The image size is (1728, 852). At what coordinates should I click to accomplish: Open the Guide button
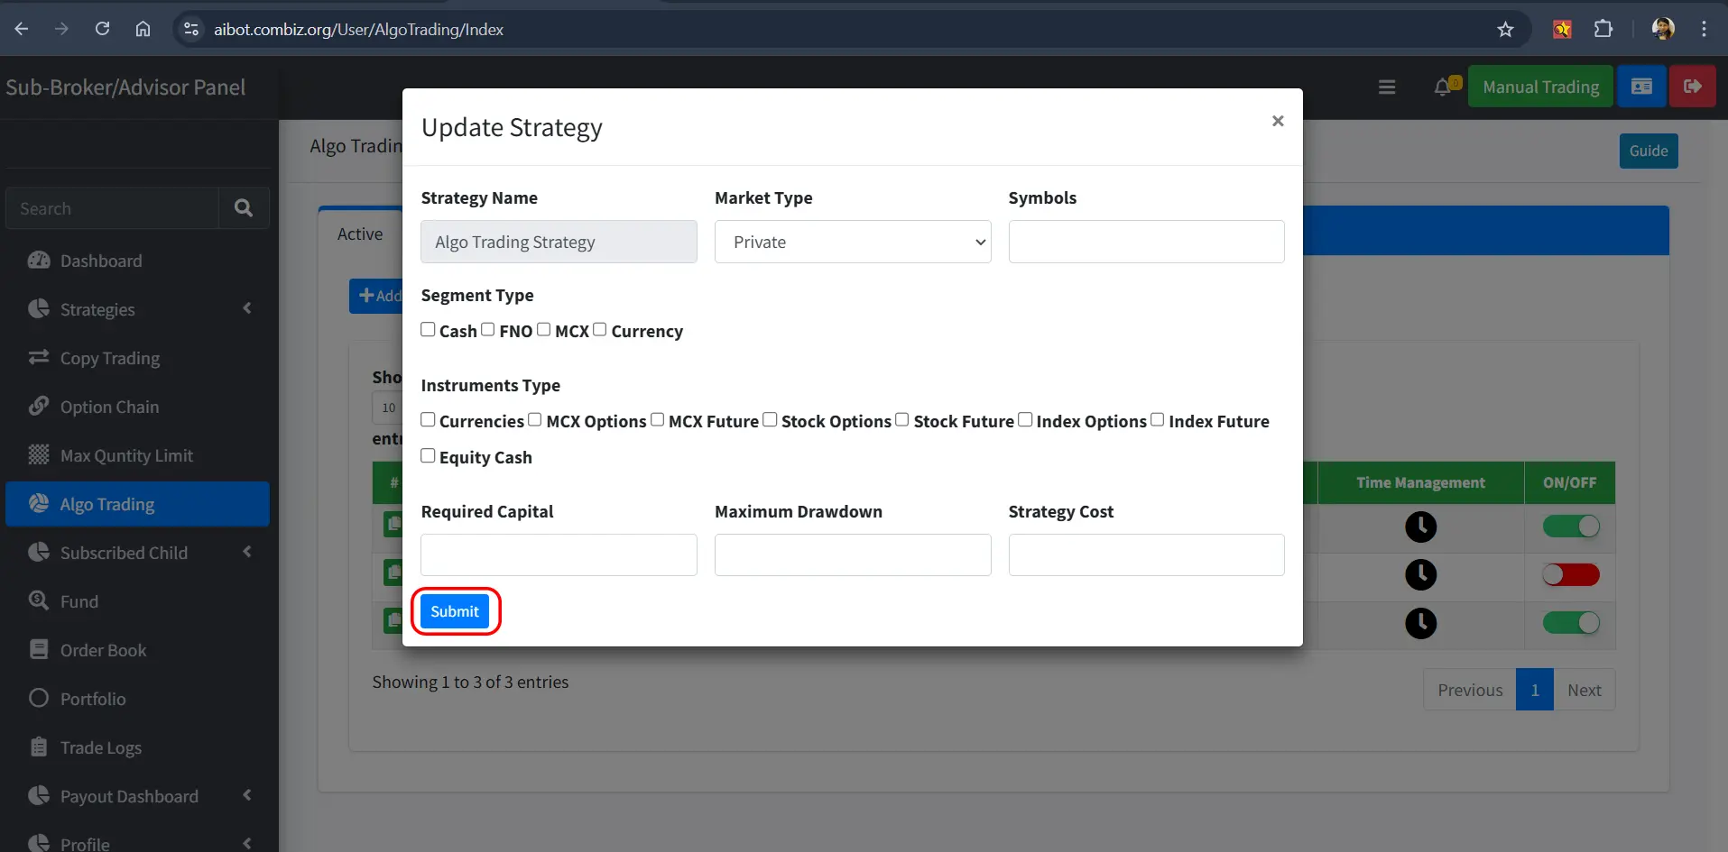point(1649,151)
